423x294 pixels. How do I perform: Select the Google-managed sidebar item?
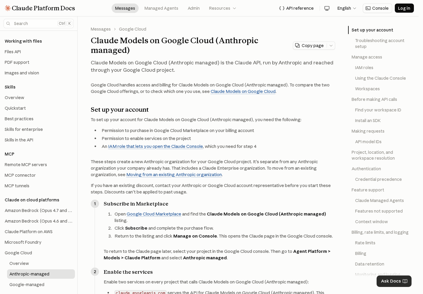(x=27, y=285)
